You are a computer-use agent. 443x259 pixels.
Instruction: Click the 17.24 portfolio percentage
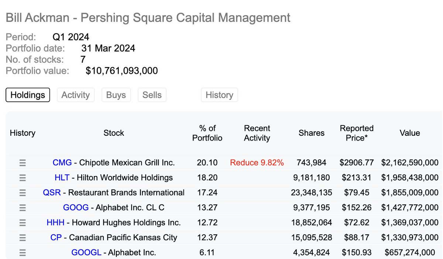pyautogui.click(x=207, y=193)
